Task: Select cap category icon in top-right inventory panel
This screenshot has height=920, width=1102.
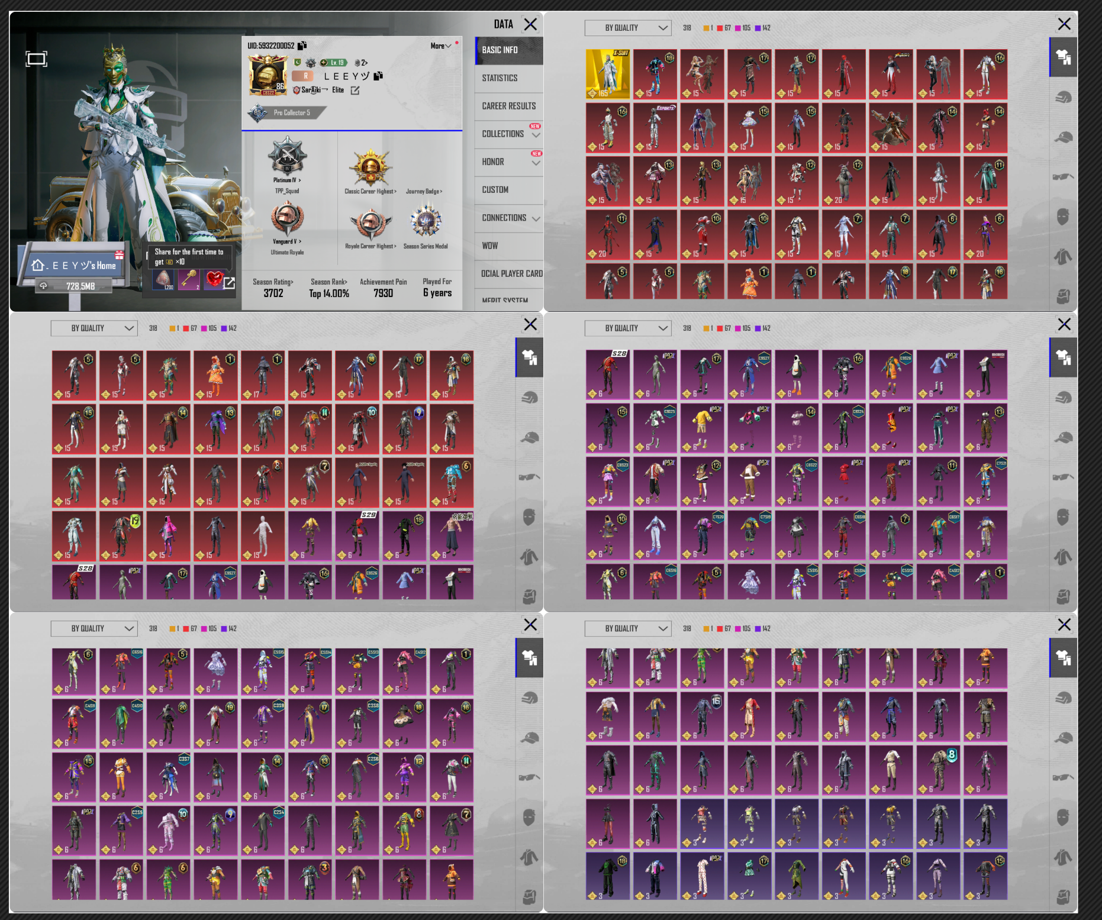Action: [1064, 137]
